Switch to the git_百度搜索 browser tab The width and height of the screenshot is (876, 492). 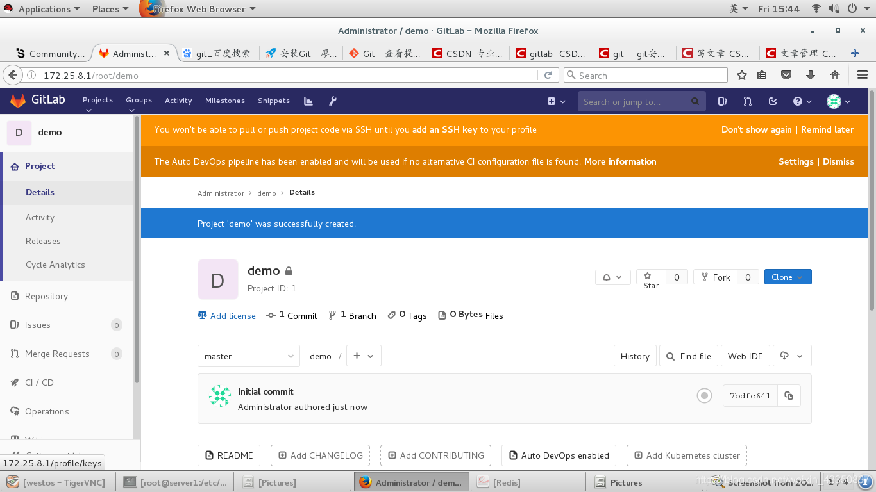[218, 53]
